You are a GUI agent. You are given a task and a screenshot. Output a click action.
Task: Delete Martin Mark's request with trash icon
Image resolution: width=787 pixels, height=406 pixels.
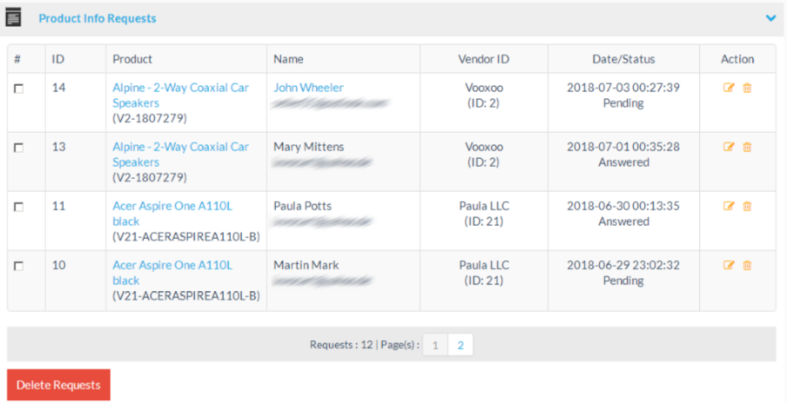(x=747, y=265)
